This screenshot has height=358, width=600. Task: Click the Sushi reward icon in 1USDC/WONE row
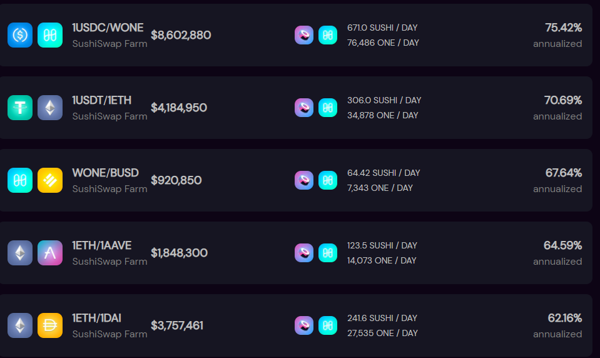tap(304, 35)
